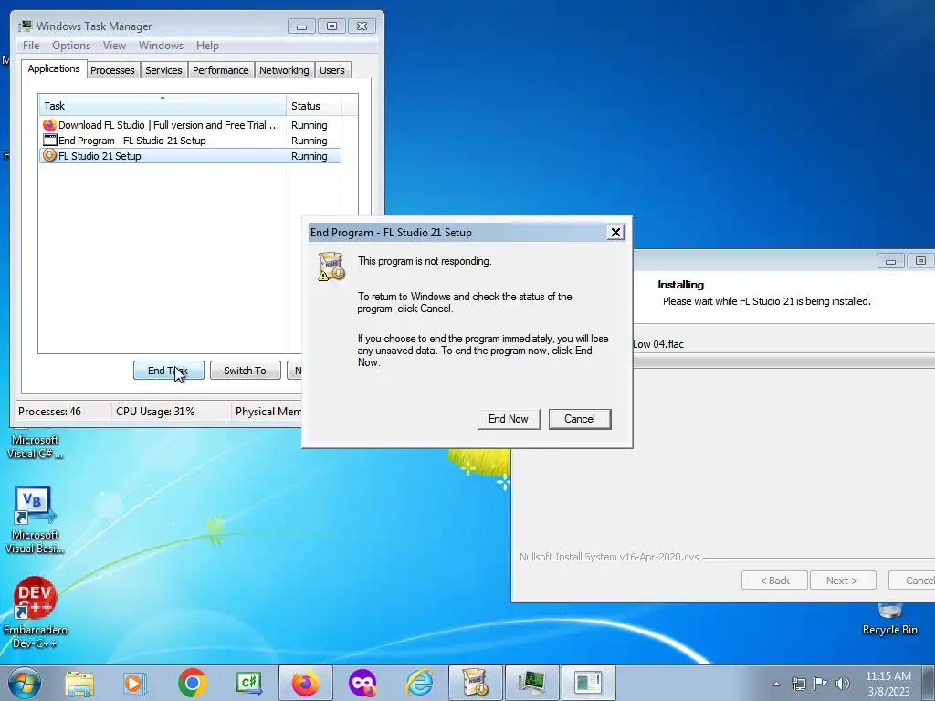The image size is (935, 701).
Task: Open the View menu in Task Manager
Action: (x=114, y=46)
